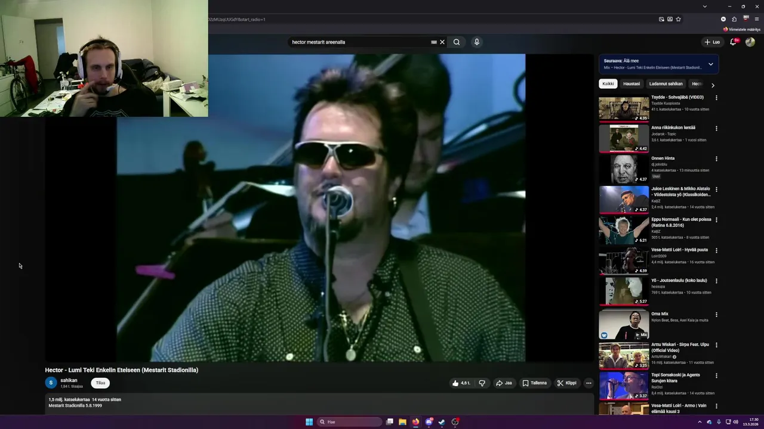
Task: Share the video with Jaa
Action: pyautogui.click(x=504, y=383)
